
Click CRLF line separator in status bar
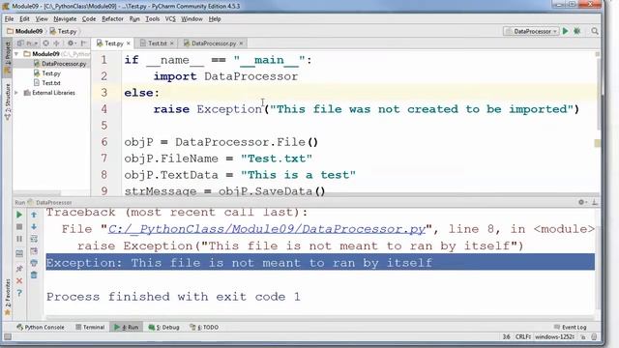[x=522, y=337]
